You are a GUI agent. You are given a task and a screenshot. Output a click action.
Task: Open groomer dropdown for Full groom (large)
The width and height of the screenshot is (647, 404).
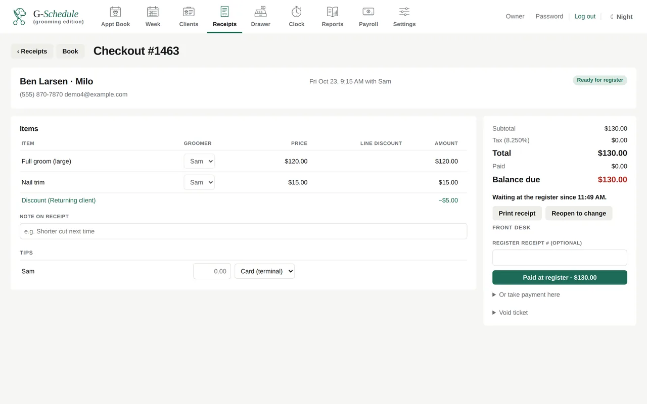click(x=199, y=161)
